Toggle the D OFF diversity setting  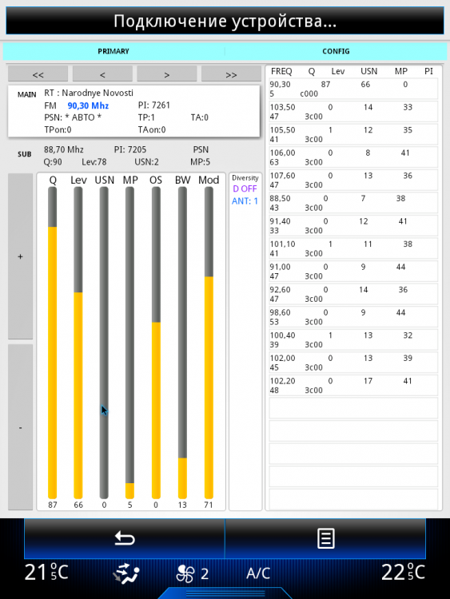[x=245, y=188]
